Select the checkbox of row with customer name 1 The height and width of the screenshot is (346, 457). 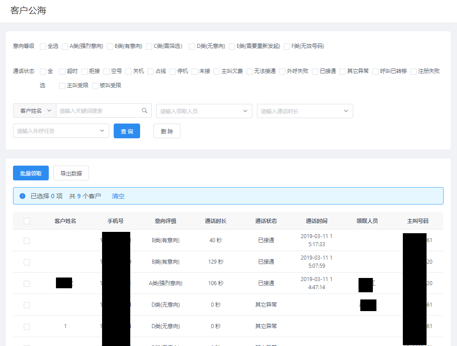(27, 326)
